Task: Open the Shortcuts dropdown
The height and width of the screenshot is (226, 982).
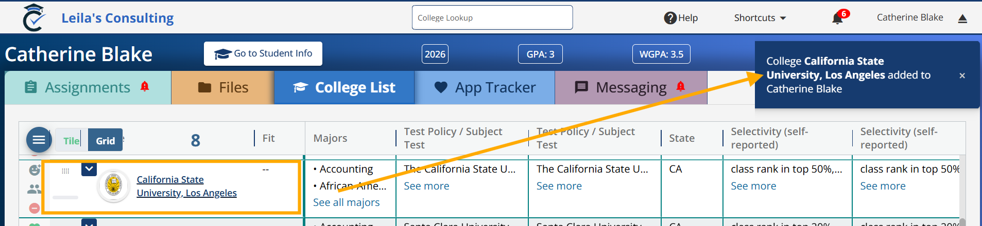Action: pyautogui.click(x=760, y=18)
